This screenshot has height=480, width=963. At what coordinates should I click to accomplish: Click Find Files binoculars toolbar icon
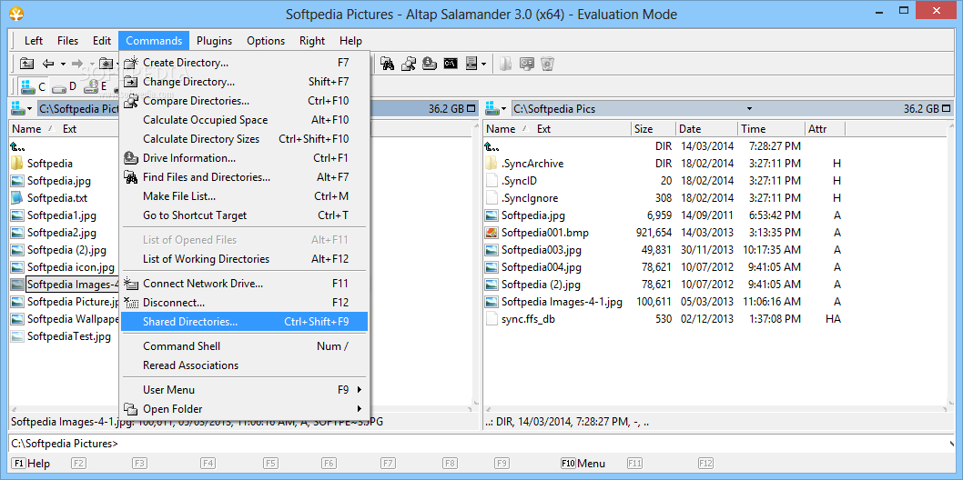[387, 63]
